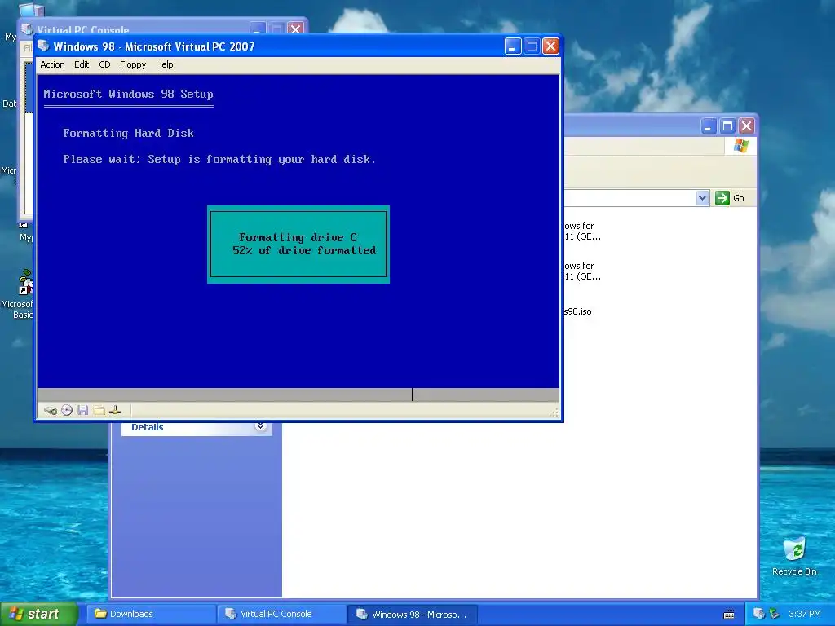
Task: Click the network adapter status icon
Action: (x=115, y=411)
